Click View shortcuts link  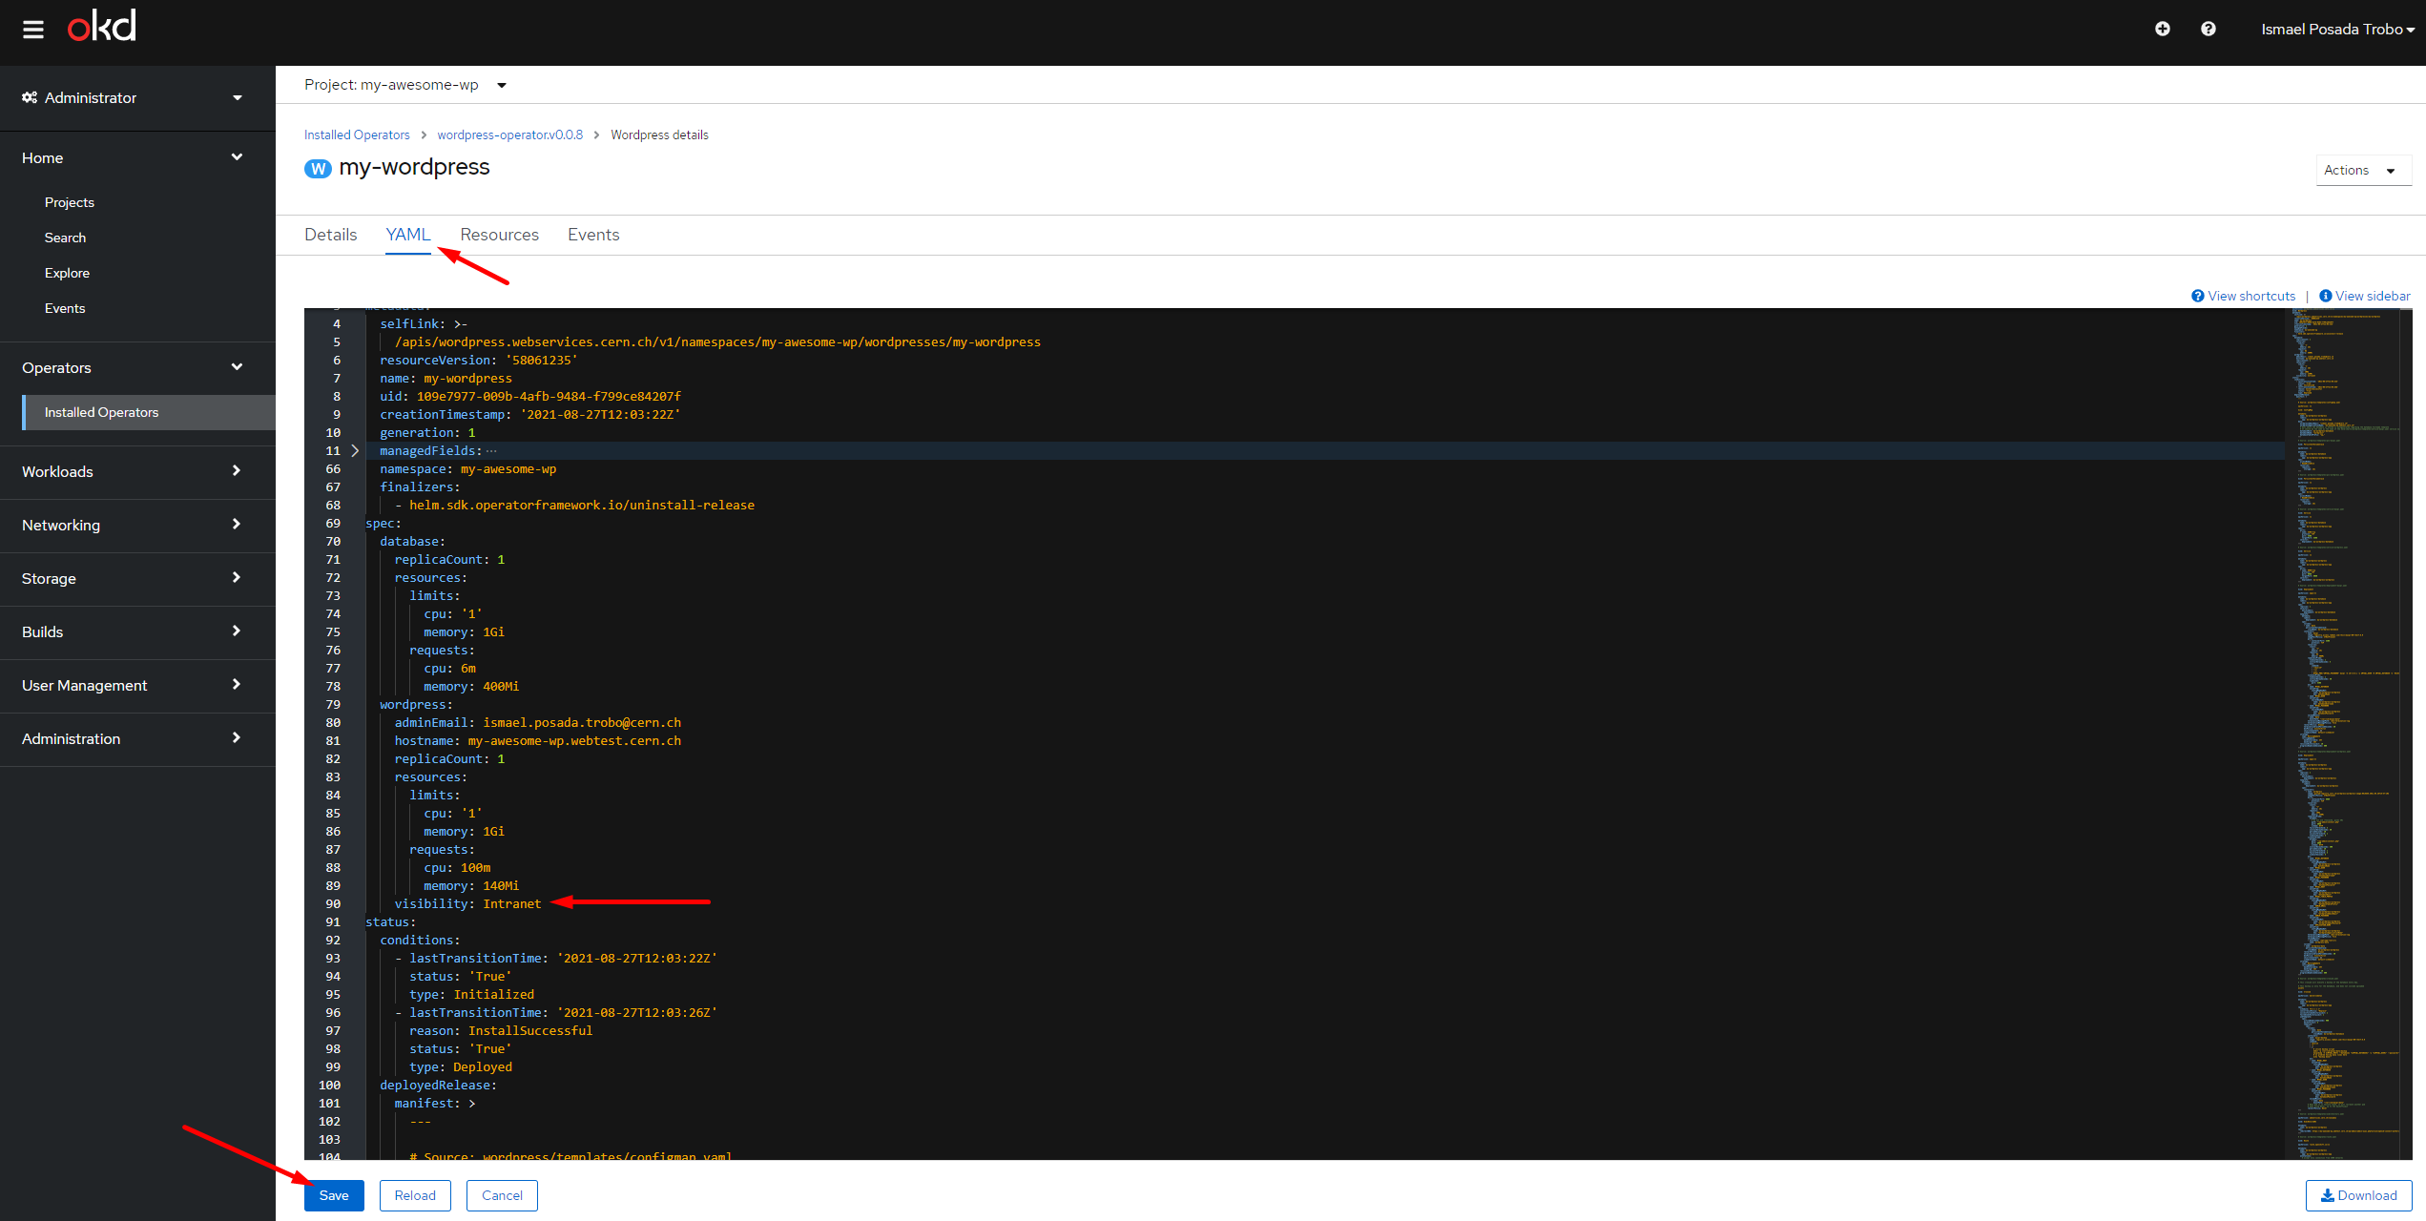(2244, 296)
